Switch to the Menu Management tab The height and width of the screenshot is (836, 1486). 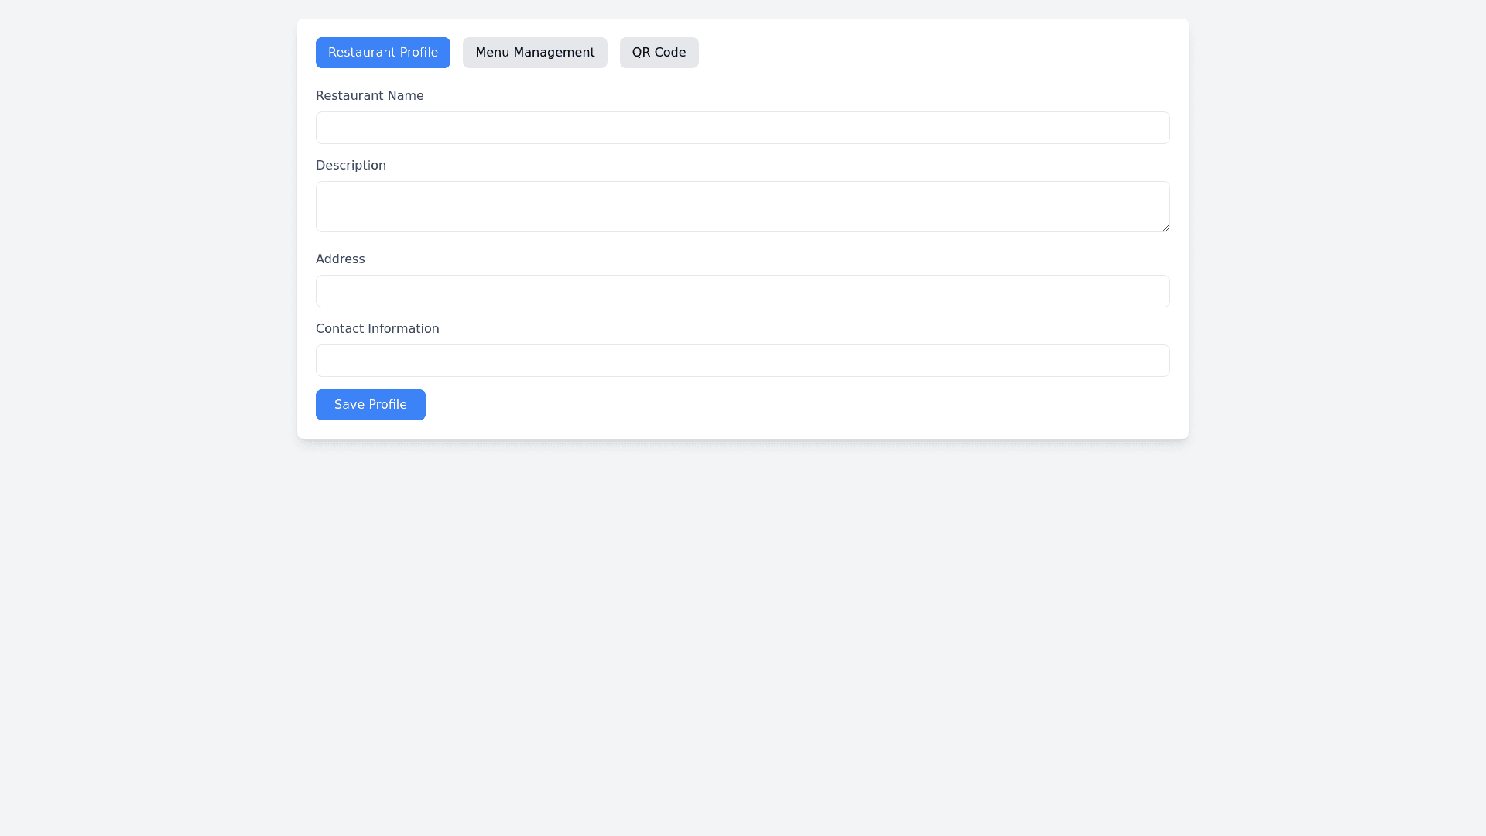535,53
